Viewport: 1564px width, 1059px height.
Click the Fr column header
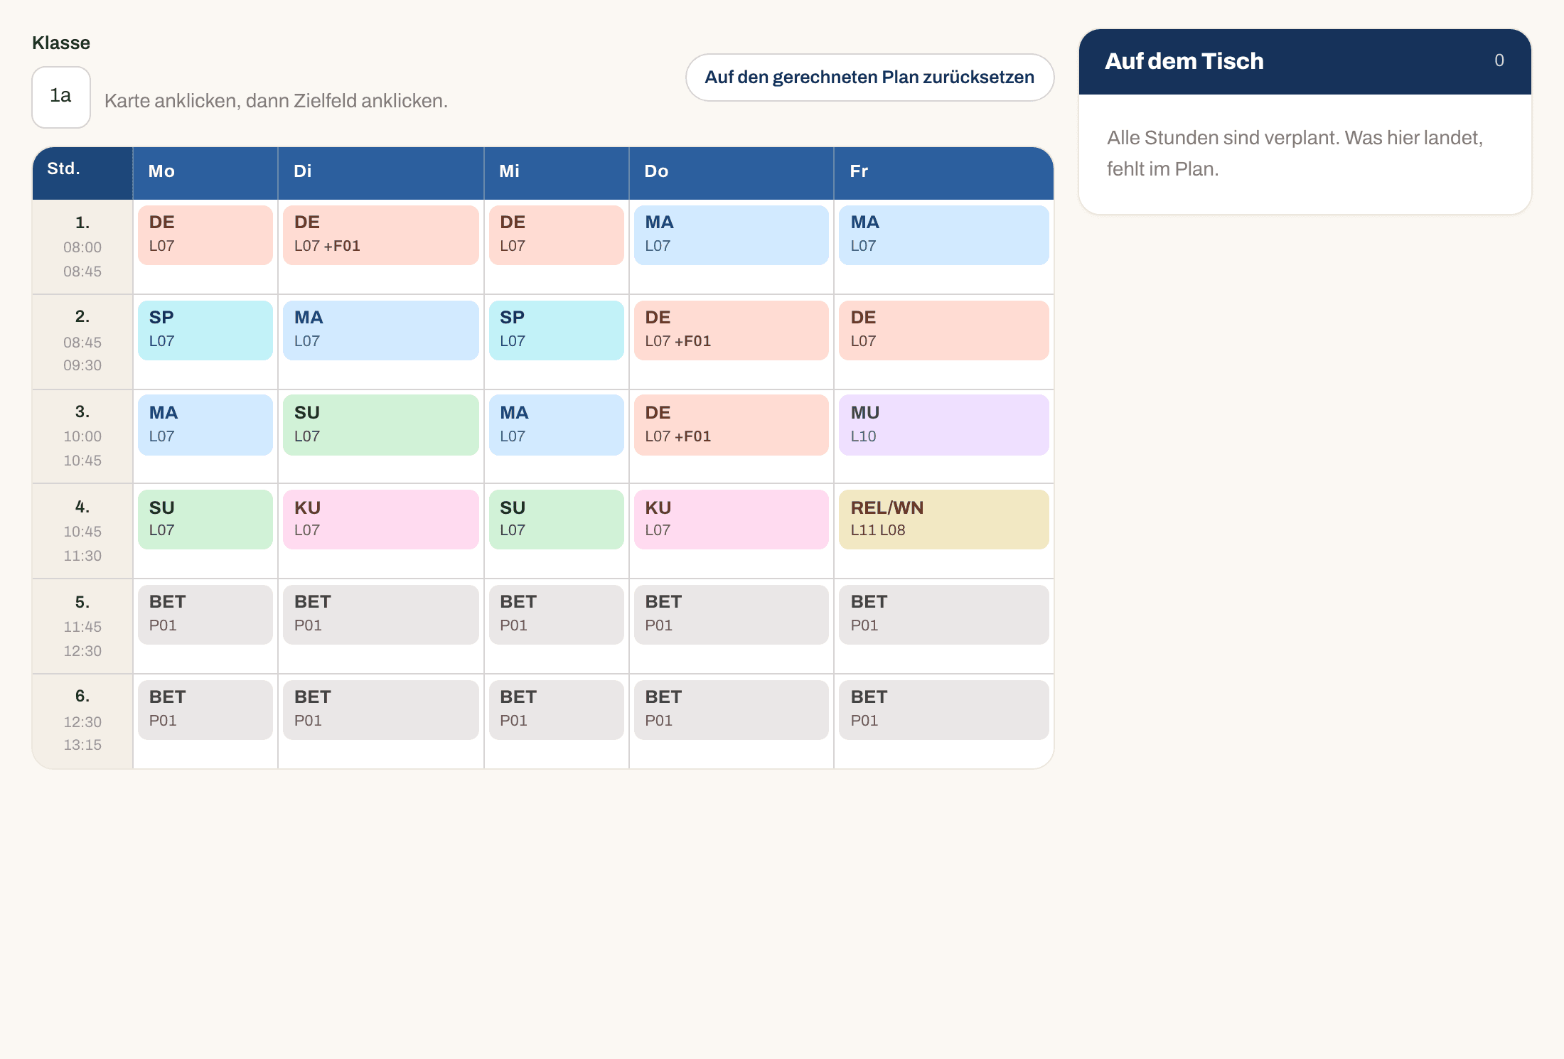[944, 172]
